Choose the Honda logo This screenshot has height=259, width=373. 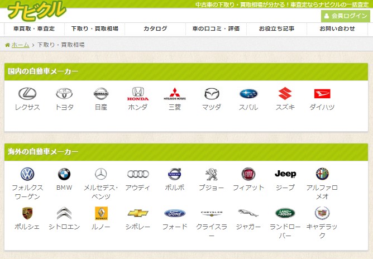[x=138, y=93]
